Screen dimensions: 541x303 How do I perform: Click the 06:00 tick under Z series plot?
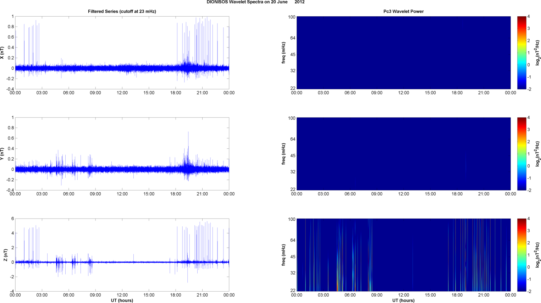tap(68, 295)
